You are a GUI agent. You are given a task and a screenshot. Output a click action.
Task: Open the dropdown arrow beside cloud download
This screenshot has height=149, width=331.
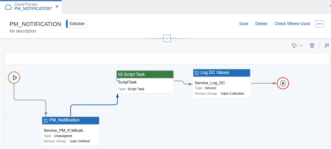click(301, 46)
